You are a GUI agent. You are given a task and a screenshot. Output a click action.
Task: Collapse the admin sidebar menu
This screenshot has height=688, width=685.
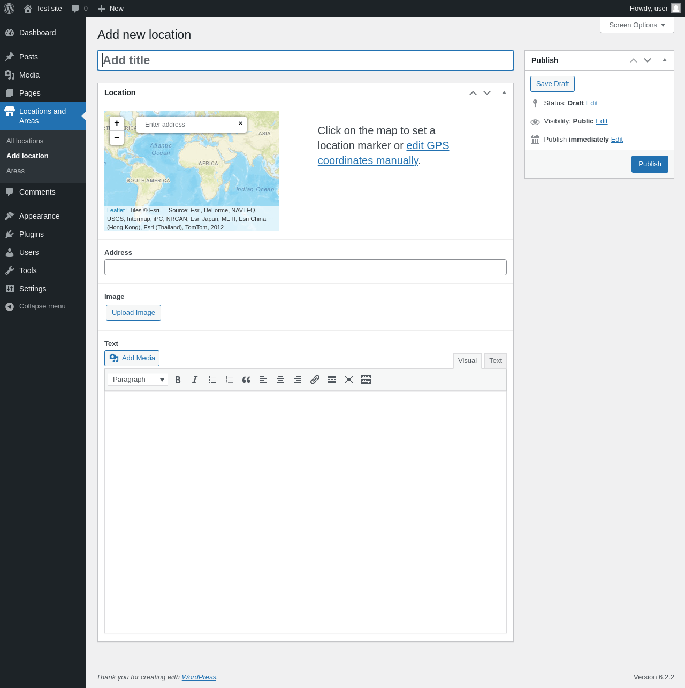pos(43,306)
